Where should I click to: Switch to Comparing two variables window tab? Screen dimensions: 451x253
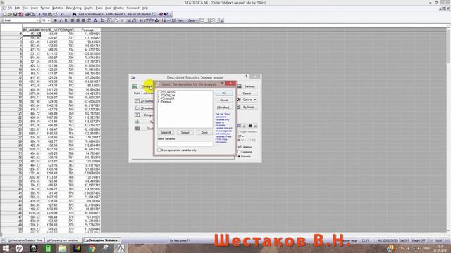(x=63, y=240)
